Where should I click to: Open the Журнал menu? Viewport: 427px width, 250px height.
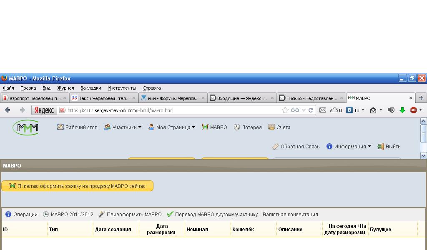pos(65,88)
